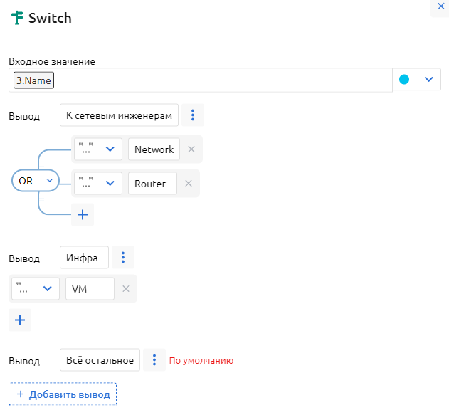Expand the input value type dropdown chevron
This screenshot has height=415, width=449.
[x=428, y=80]
